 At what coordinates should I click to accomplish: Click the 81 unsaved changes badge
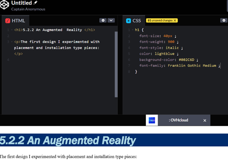tap(162, 21)
